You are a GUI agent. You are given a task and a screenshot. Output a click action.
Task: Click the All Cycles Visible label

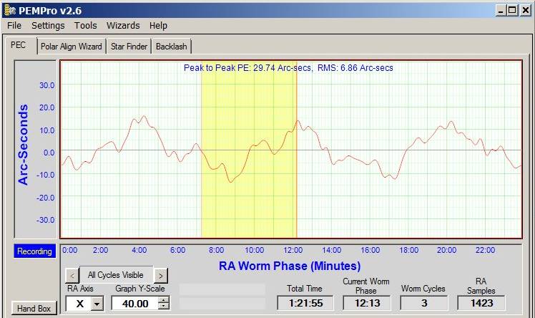pyautogui.click(x=116, y=275)
